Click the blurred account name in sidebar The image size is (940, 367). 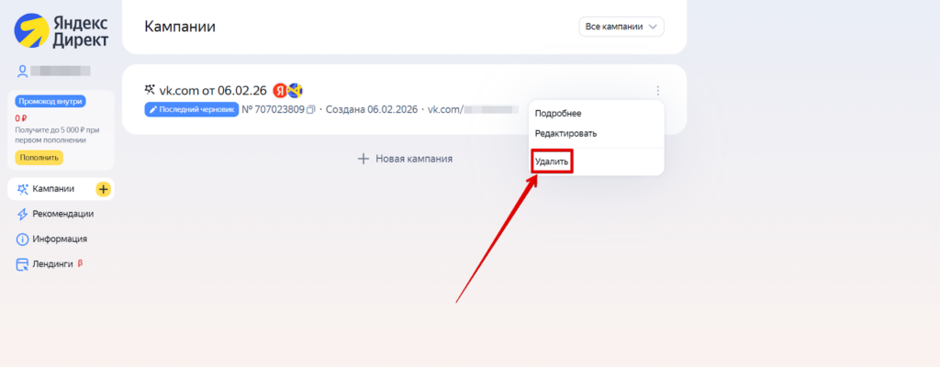coord(61,71)
